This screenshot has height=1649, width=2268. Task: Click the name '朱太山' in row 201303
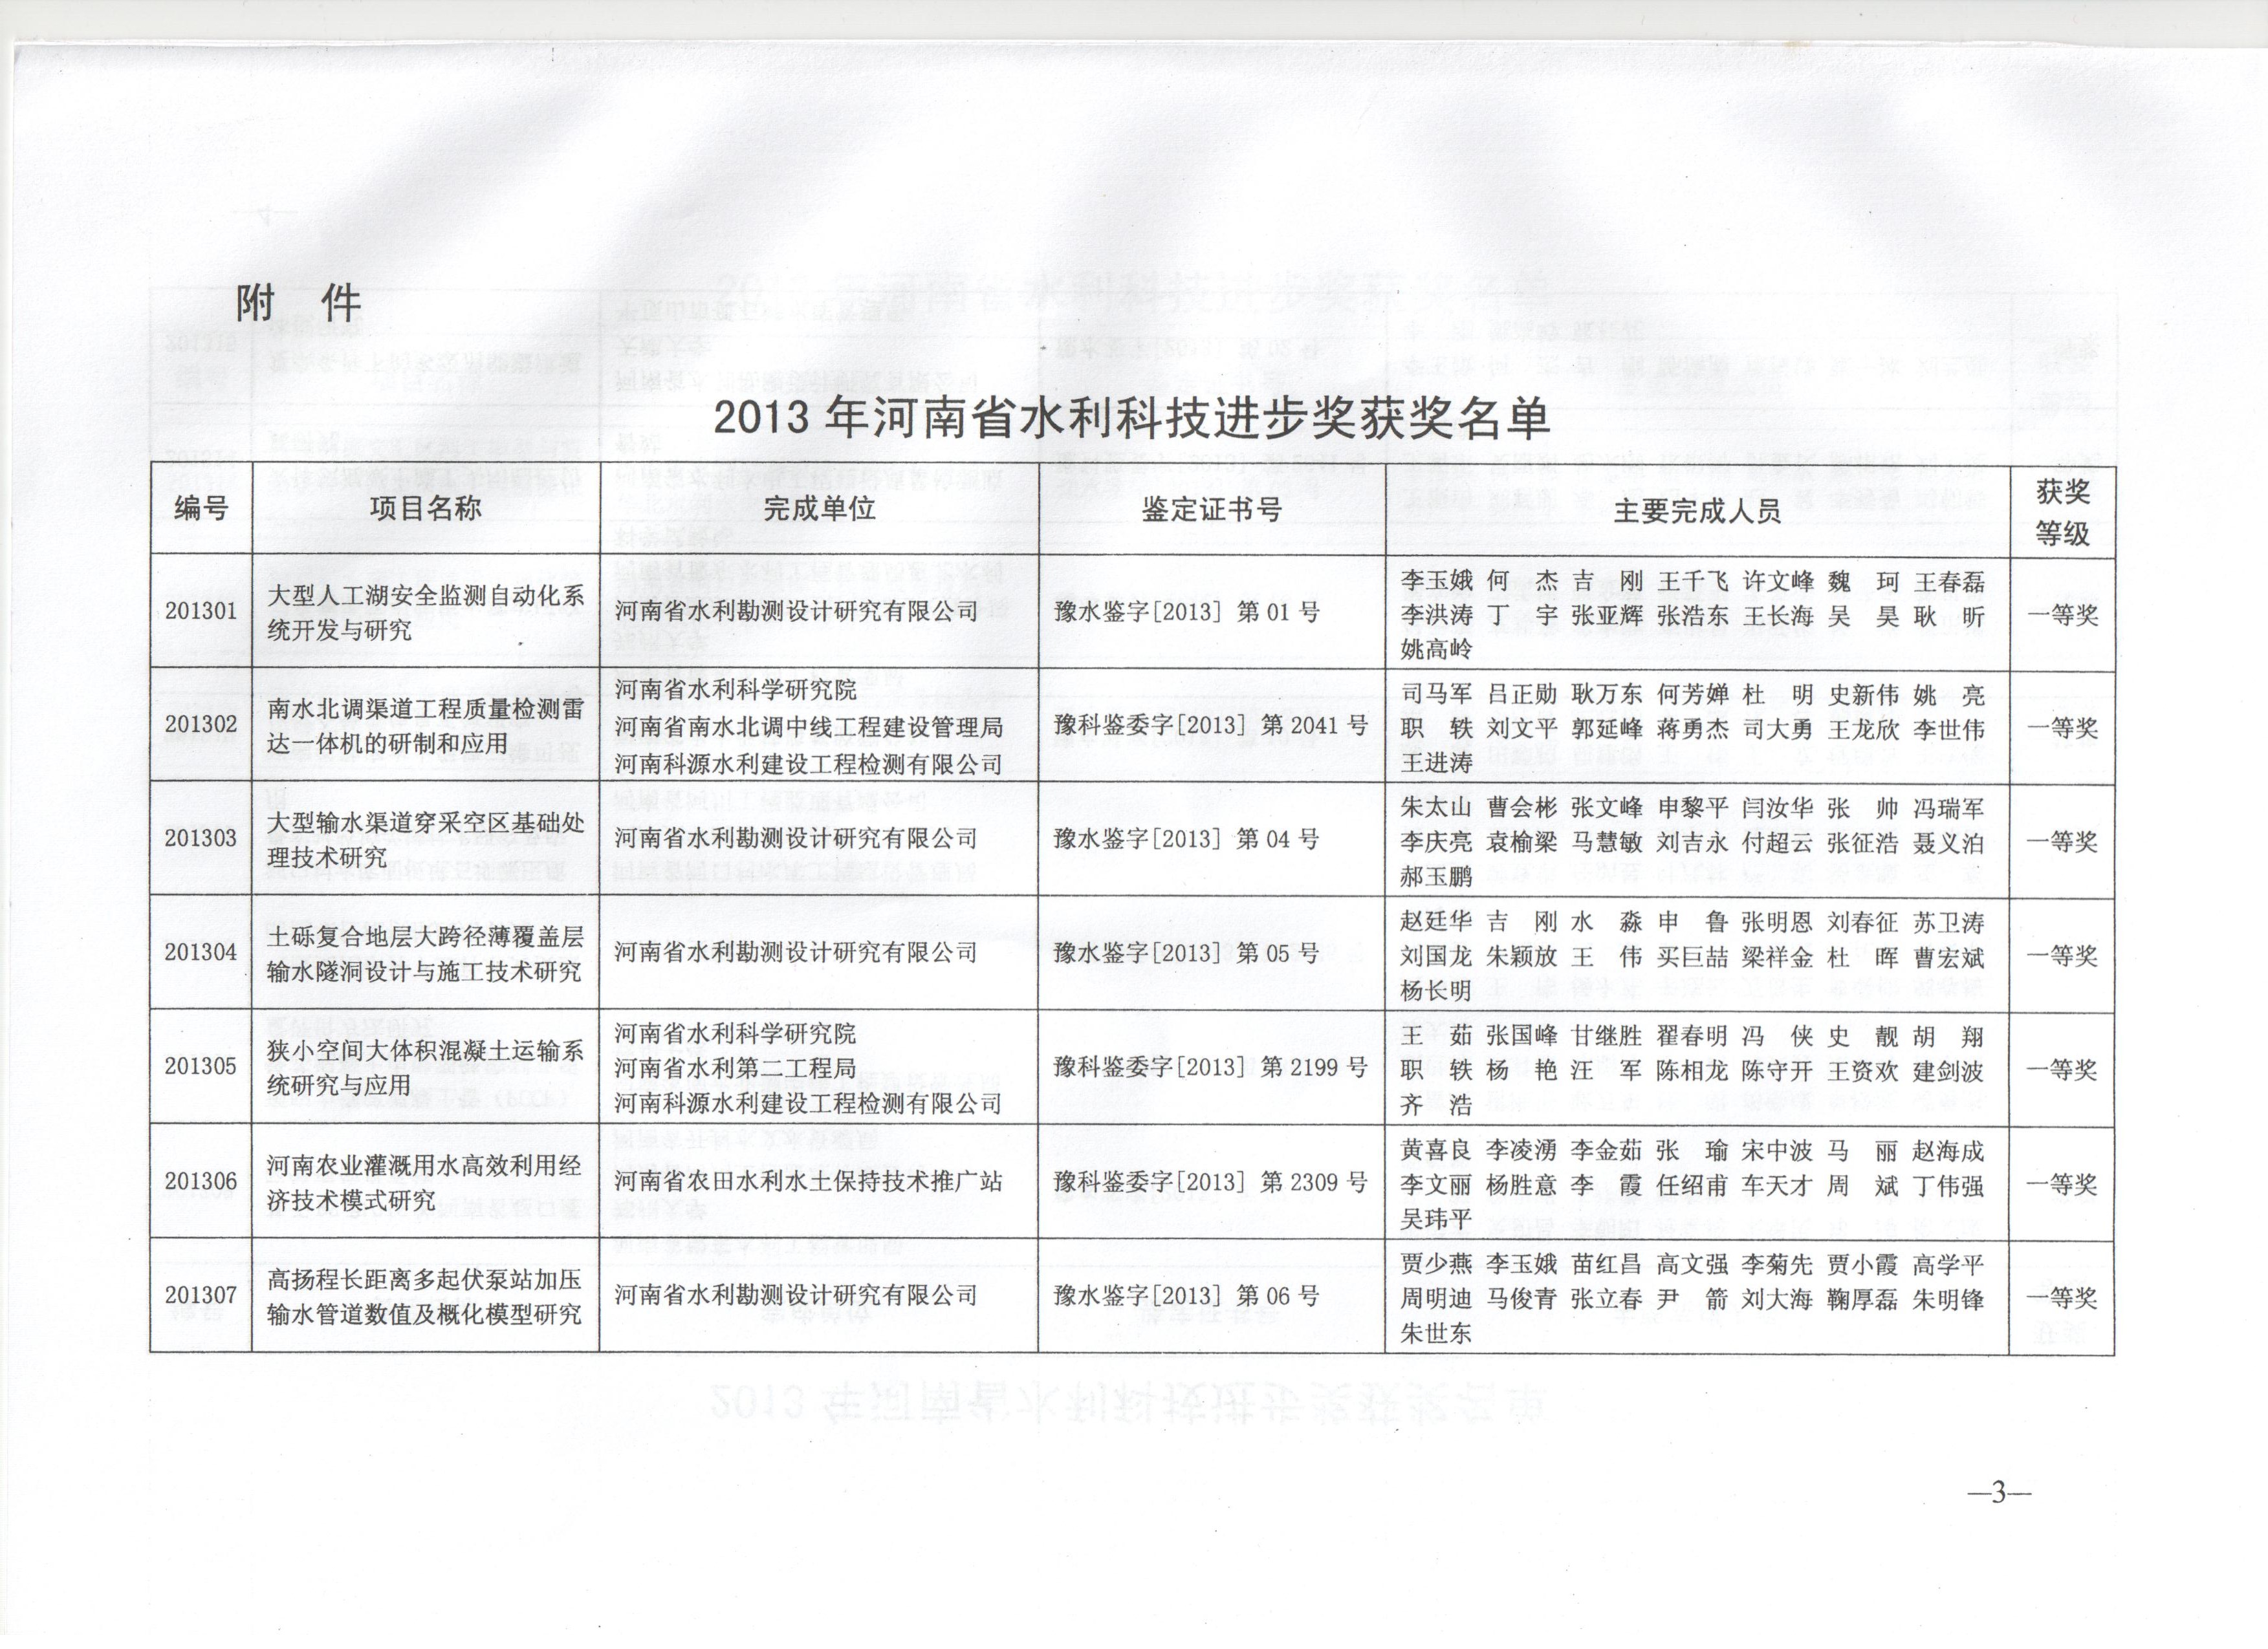pyautogui.click(x=1436, y=808)
